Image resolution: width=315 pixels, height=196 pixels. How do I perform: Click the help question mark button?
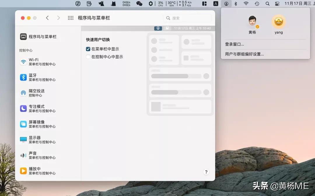point(206,172)
